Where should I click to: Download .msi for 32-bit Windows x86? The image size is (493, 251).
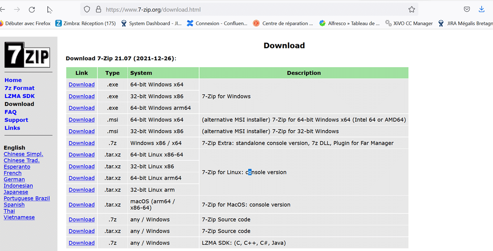tap(82, 131)
